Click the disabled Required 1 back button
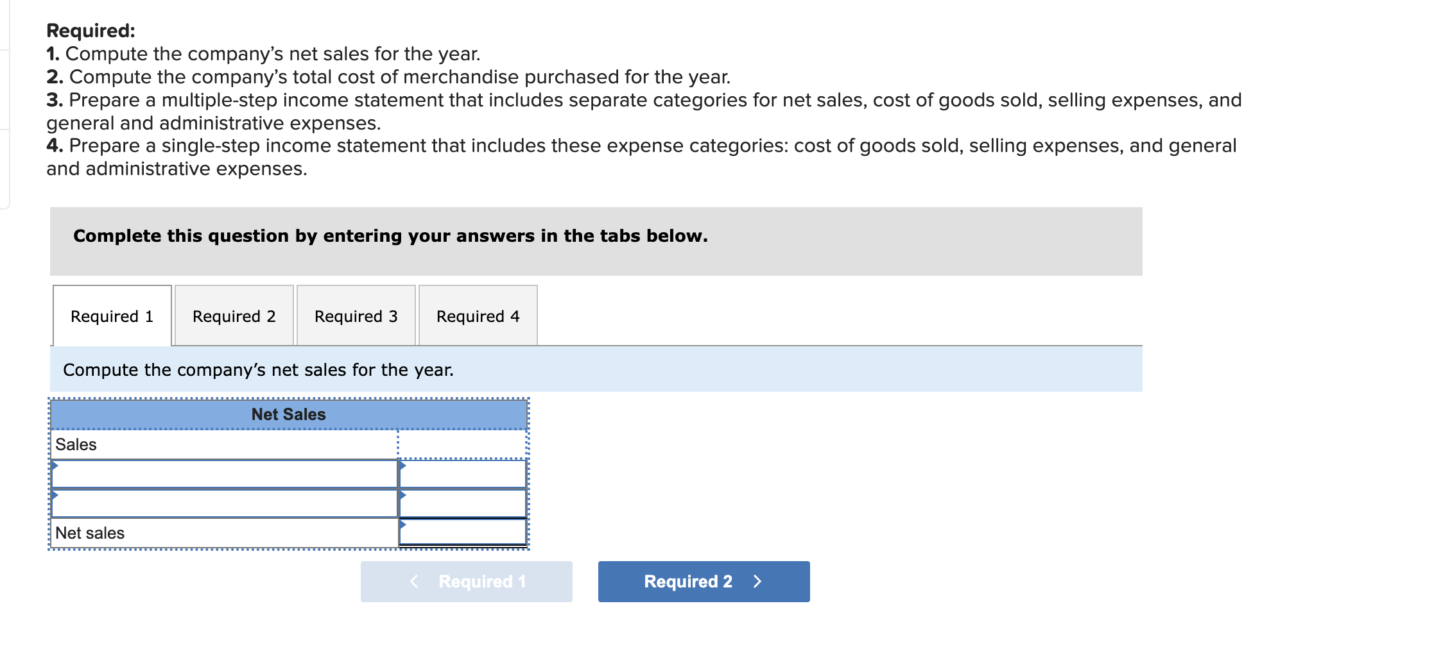 tap(467, 581)
